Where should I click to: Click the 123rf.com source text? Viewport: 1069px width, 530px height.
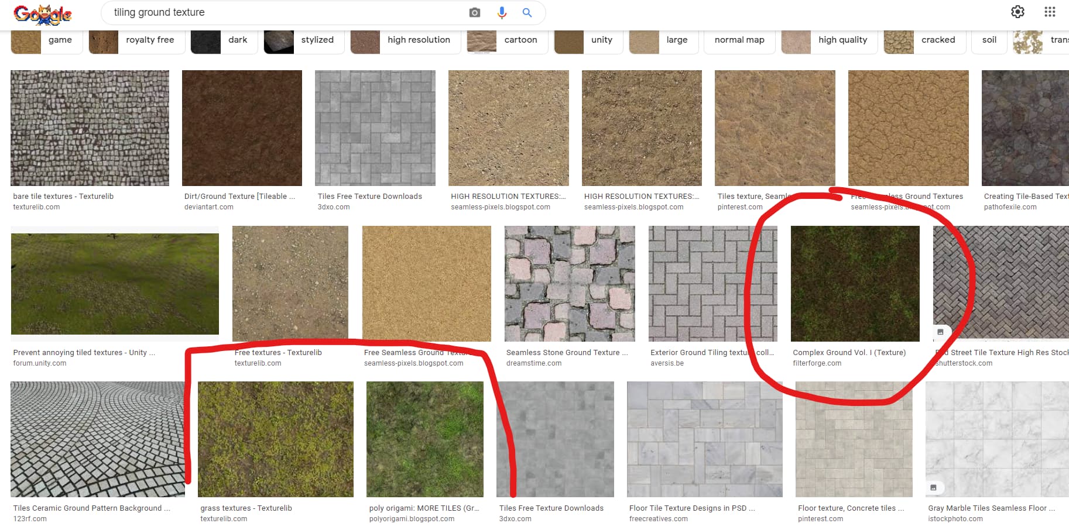point(30,519)
